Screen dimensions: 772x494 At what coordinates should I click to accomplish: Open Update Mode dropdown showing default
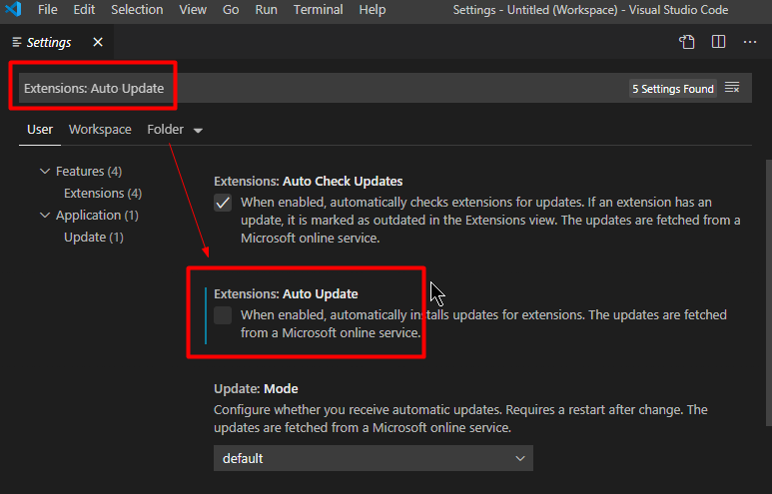pos(374,458)
